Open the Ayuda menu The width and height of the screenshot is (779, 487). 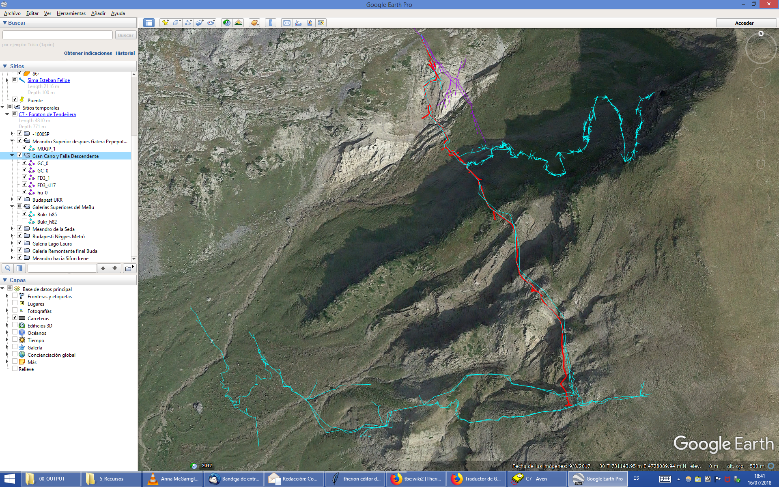pyautogui.click(x=118, y=13)
